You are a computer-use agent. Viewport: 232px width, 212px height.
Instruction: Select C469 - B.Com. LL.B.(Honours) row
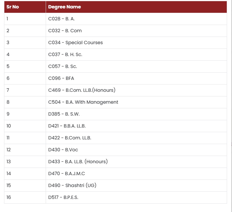[x=116, y=90]
